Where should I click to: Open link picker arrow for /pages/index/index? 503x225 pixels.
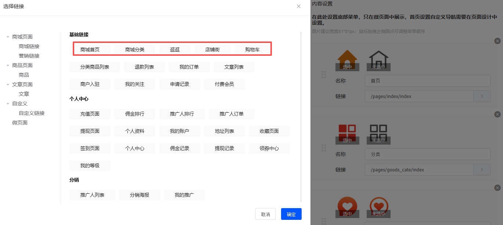482,97
